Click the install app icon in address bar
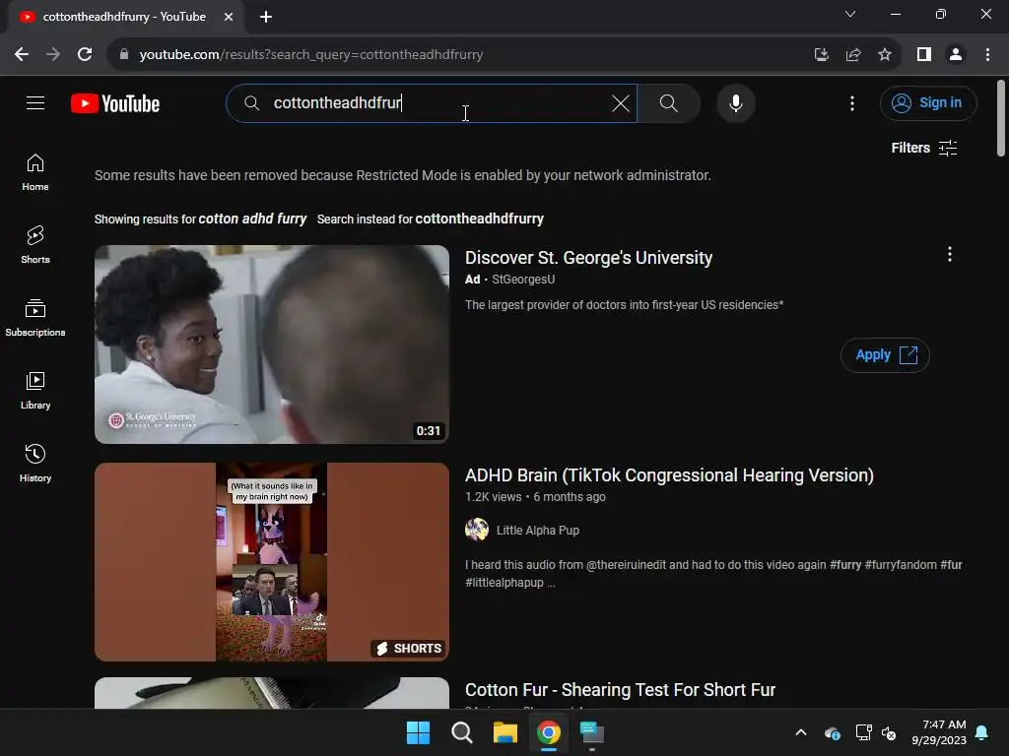Image resolution: width=1009 pixels, height=756 pixels. (821, 55)
